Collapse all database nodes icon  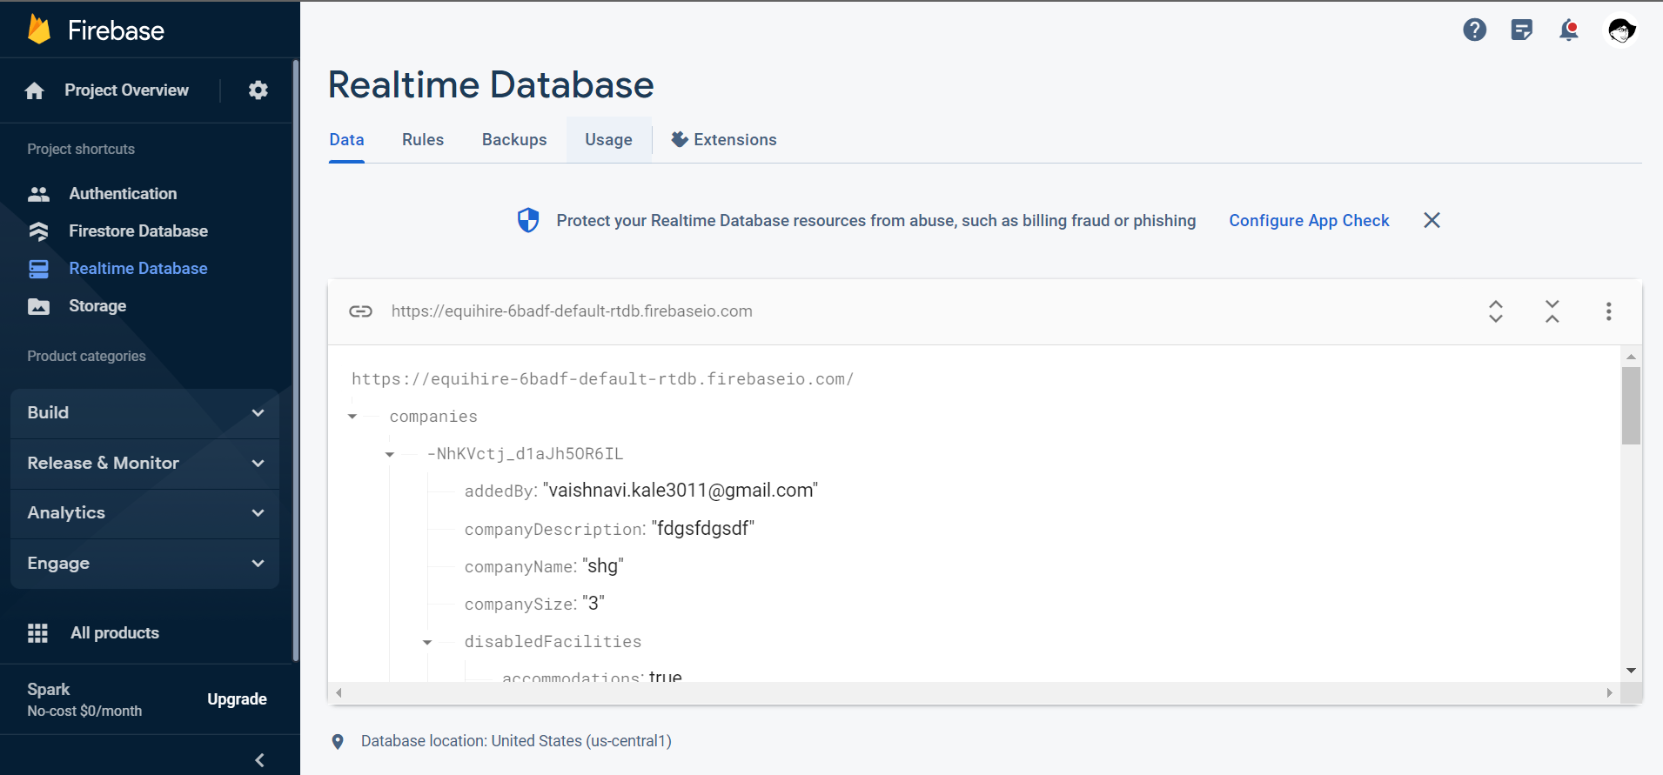point(1552,311)
